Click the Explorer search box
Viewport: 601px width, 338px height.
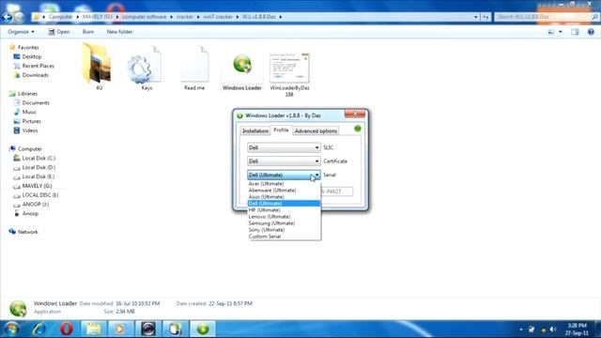tap(547, 17)
